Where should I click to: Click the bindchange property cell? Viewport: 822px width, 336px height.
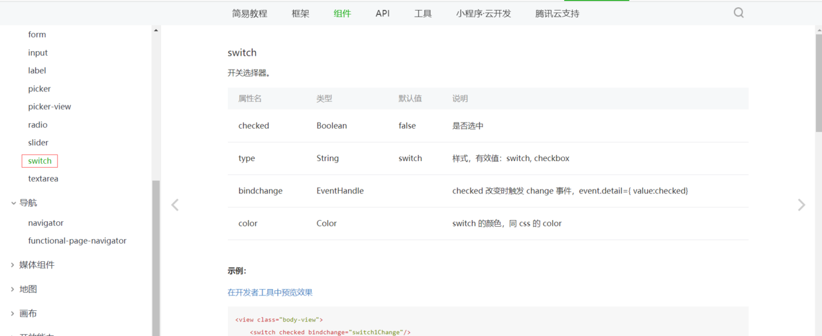pyautogui.click(x=261, y=191)
